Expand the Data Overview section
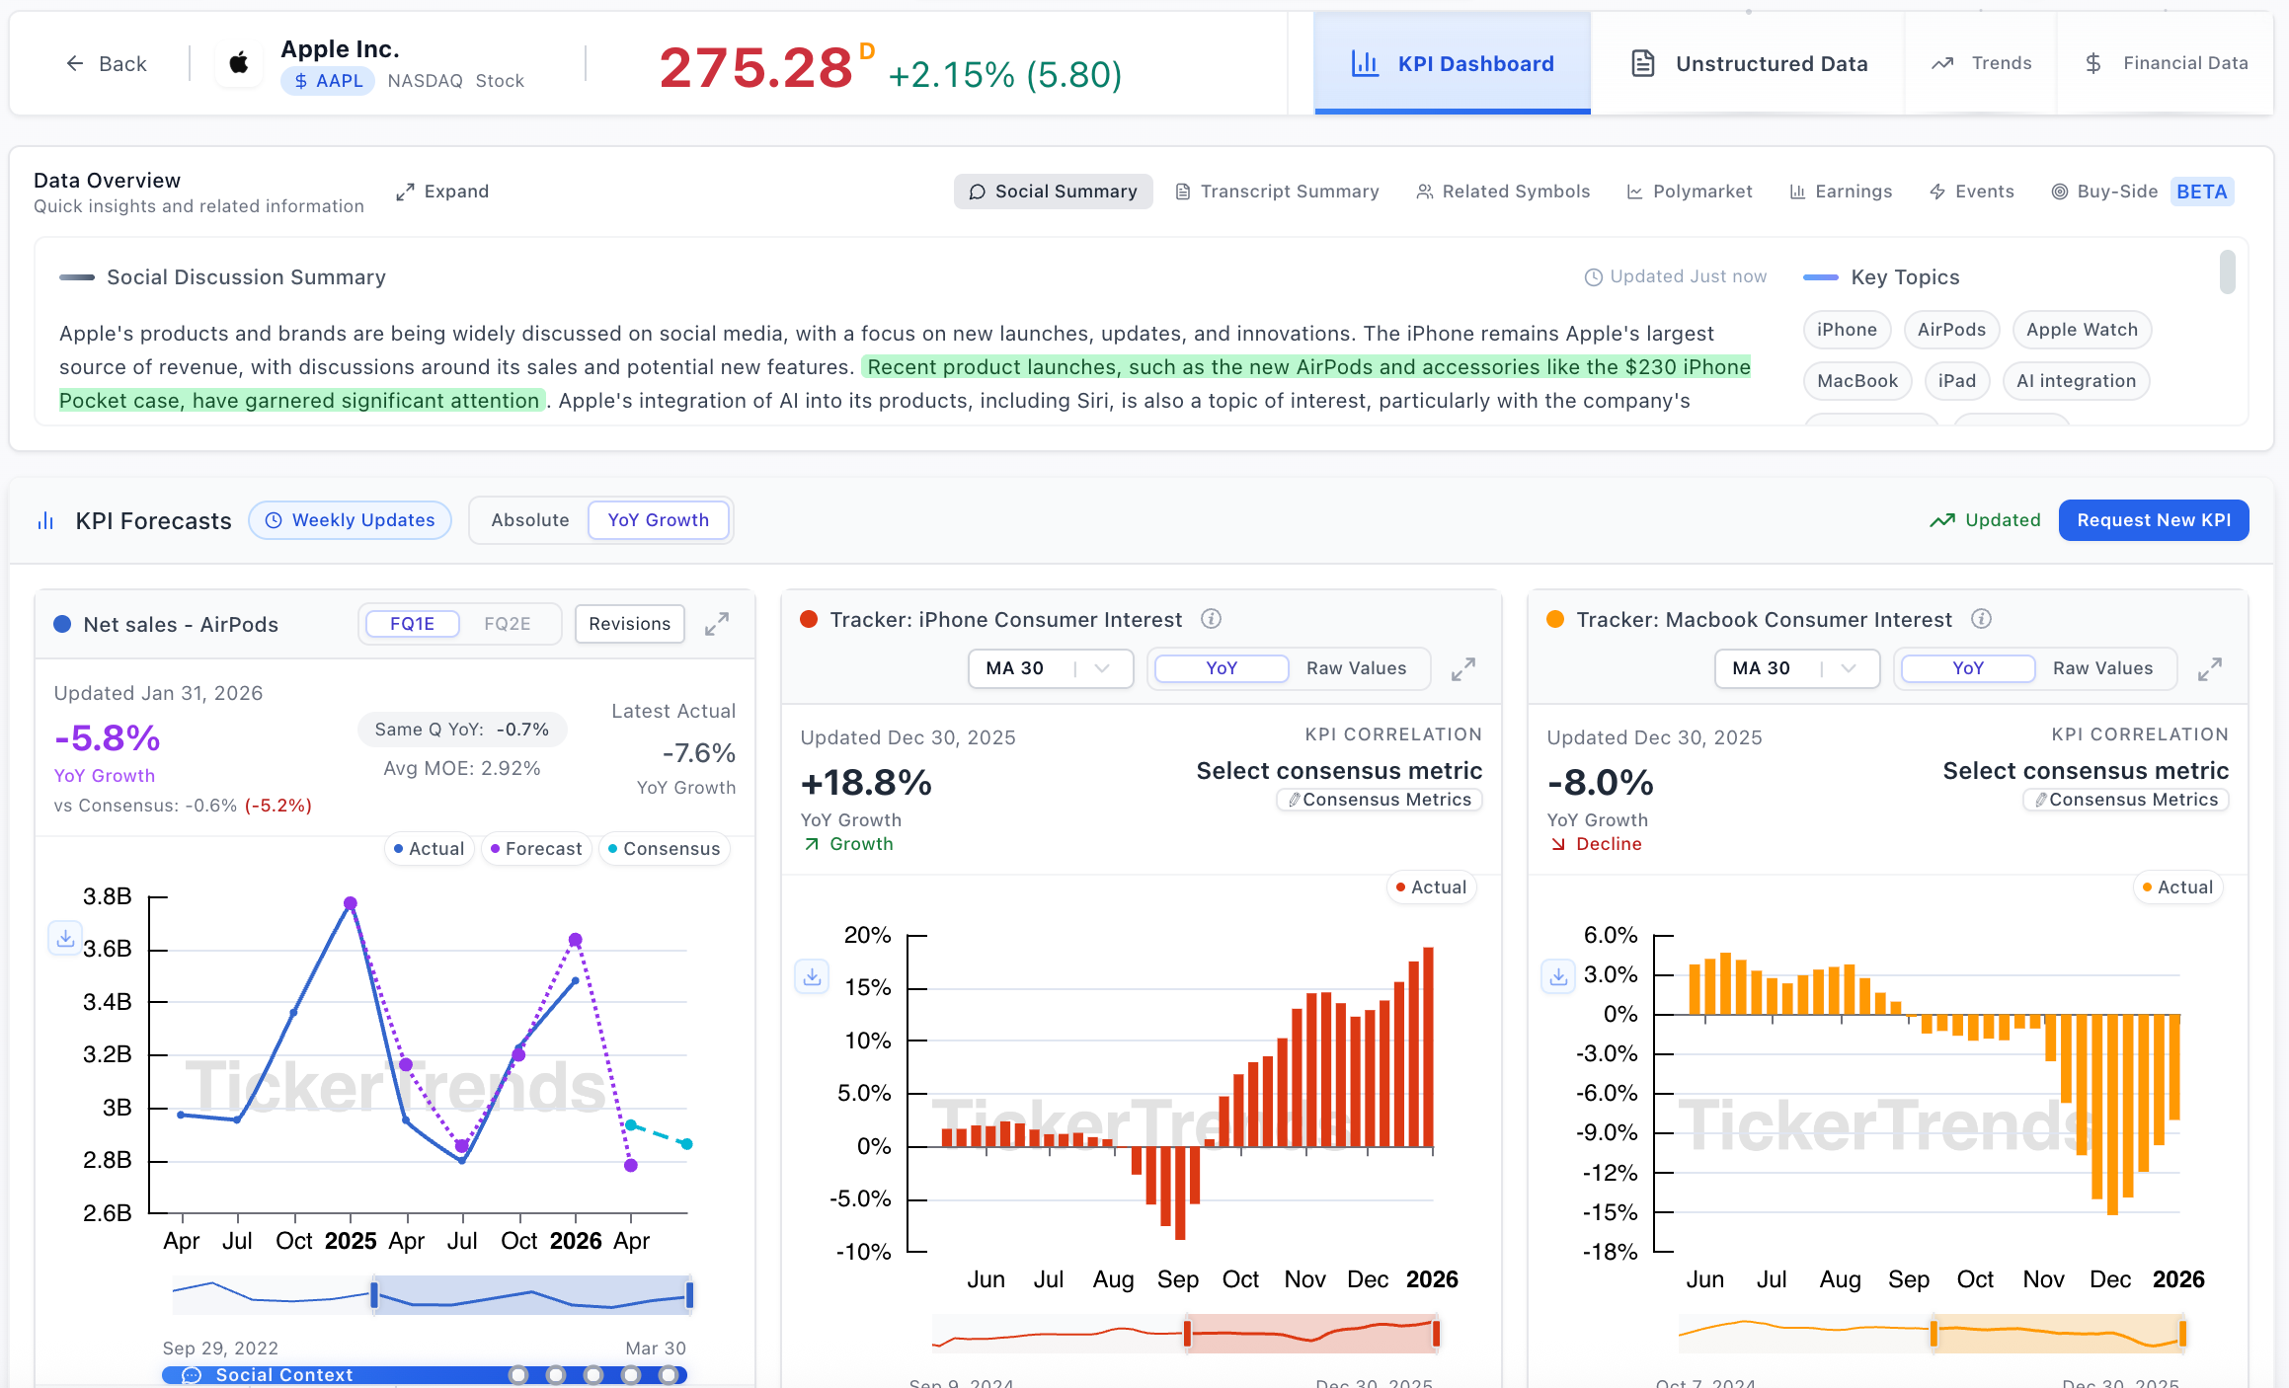Screen dimensions: 2289x1388 (x=442, y=192)
